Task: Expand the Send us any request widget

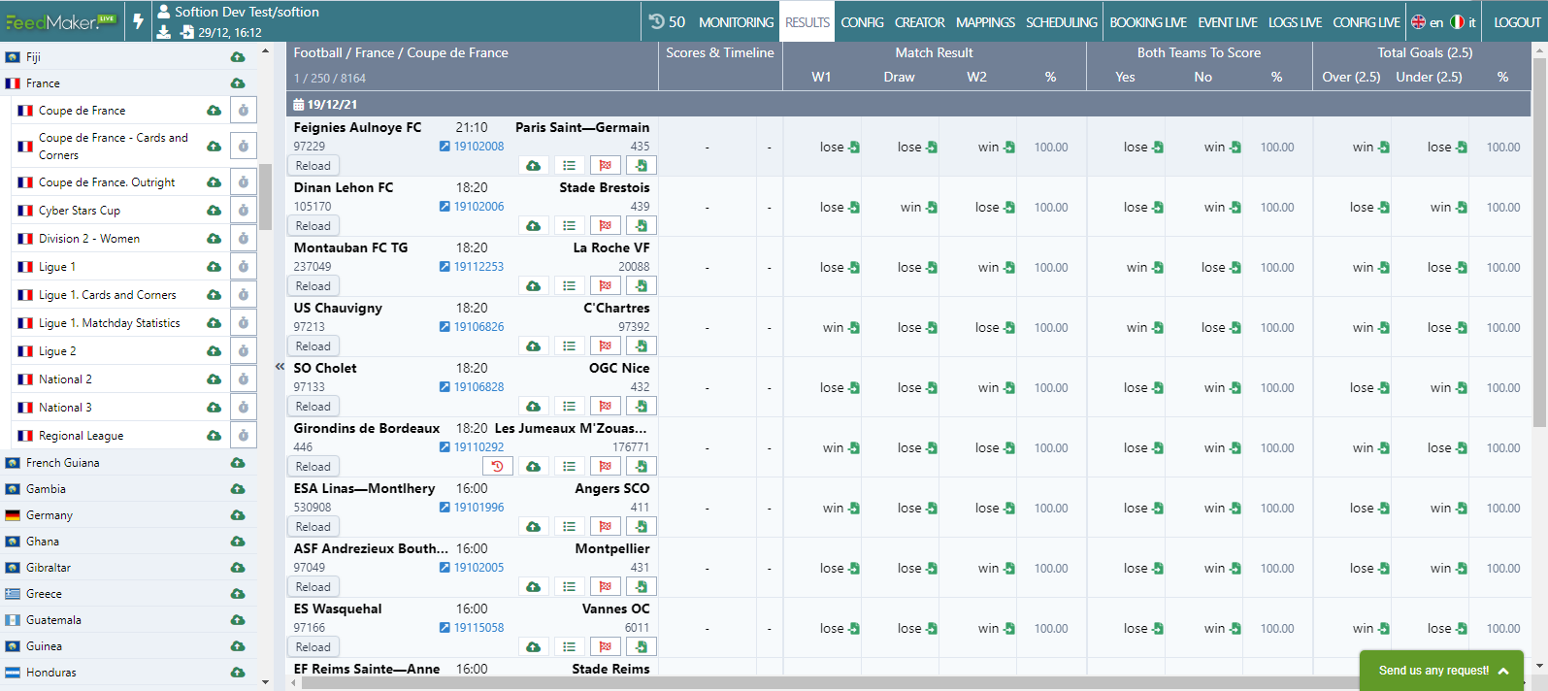Action: pyautogui.click(x=1441, y=671)
